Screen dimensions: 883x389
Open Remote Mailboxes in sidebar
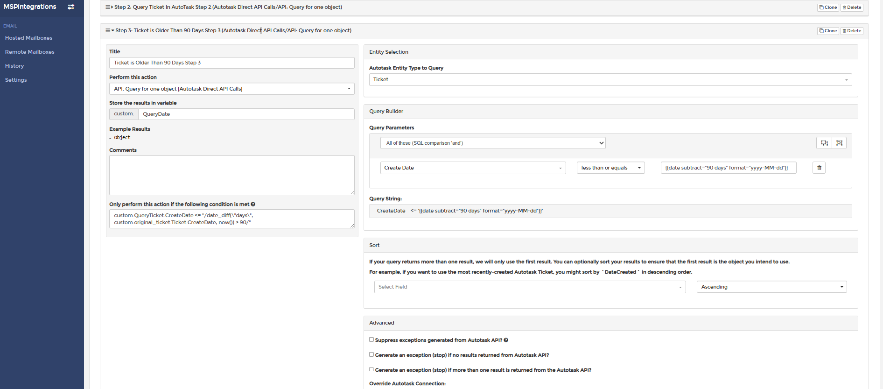(x=29, y=52)
